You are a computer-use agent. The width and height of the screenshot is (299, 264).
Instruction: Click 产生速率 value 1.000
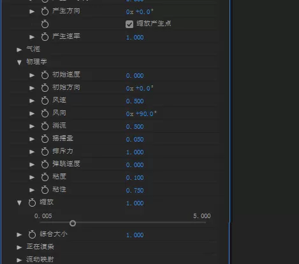coord(135,38)
